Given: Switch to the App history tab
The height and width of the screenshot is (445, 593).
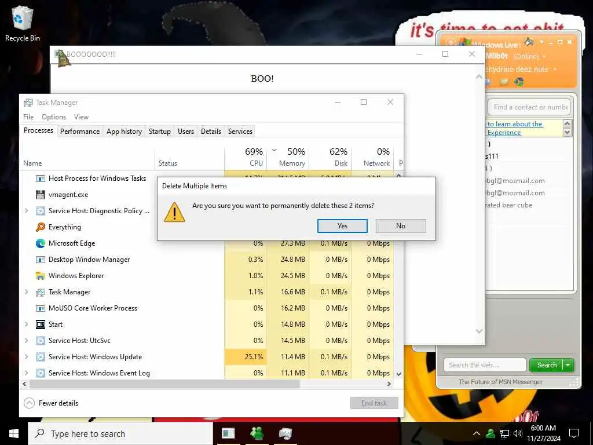Looking at the screenshot, I should point(124,132).
